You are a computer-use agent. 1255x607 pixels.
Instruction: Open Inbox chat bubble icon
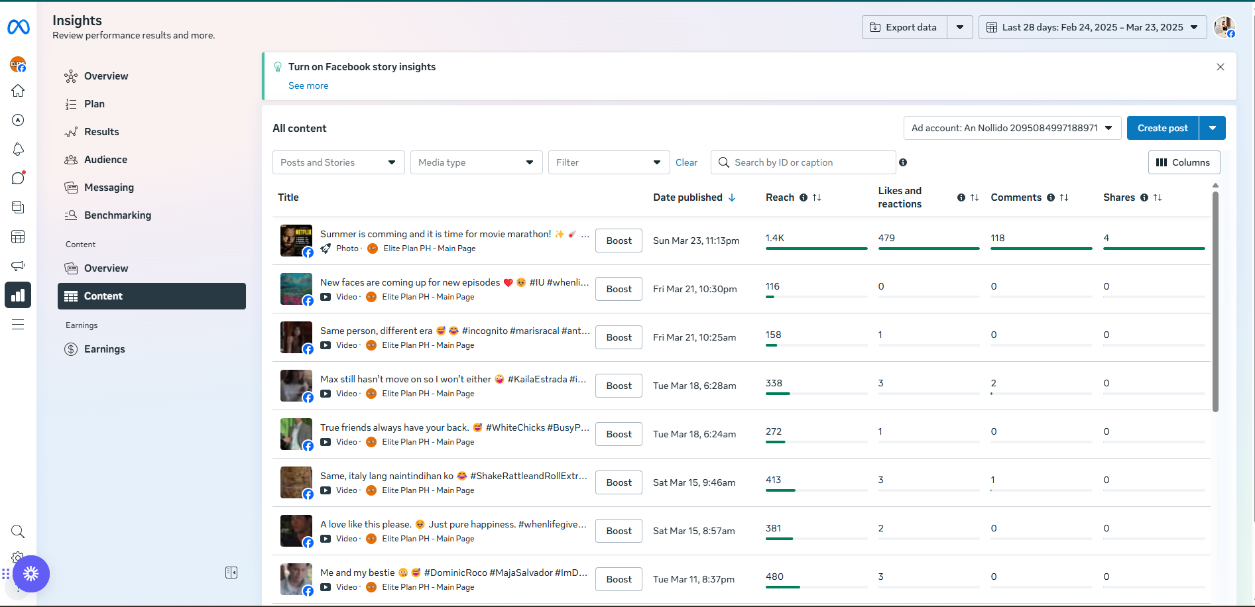click(18, 178)
